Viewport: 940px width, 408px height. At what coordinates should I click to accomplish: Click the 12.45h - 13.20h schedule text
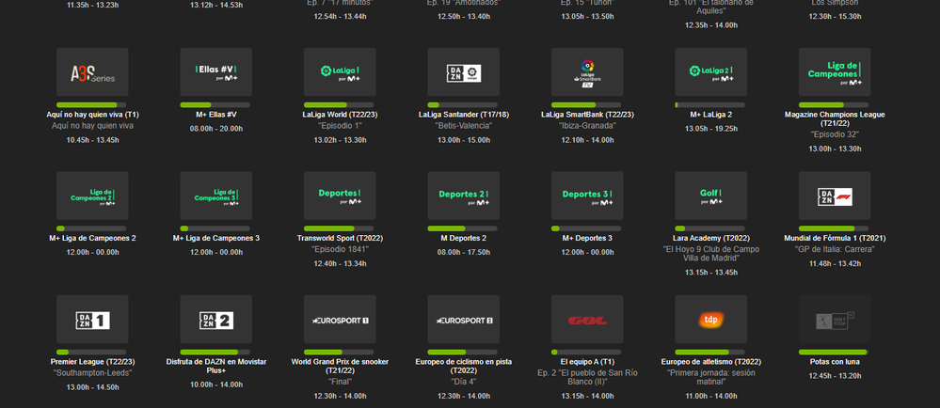[835, 376]
